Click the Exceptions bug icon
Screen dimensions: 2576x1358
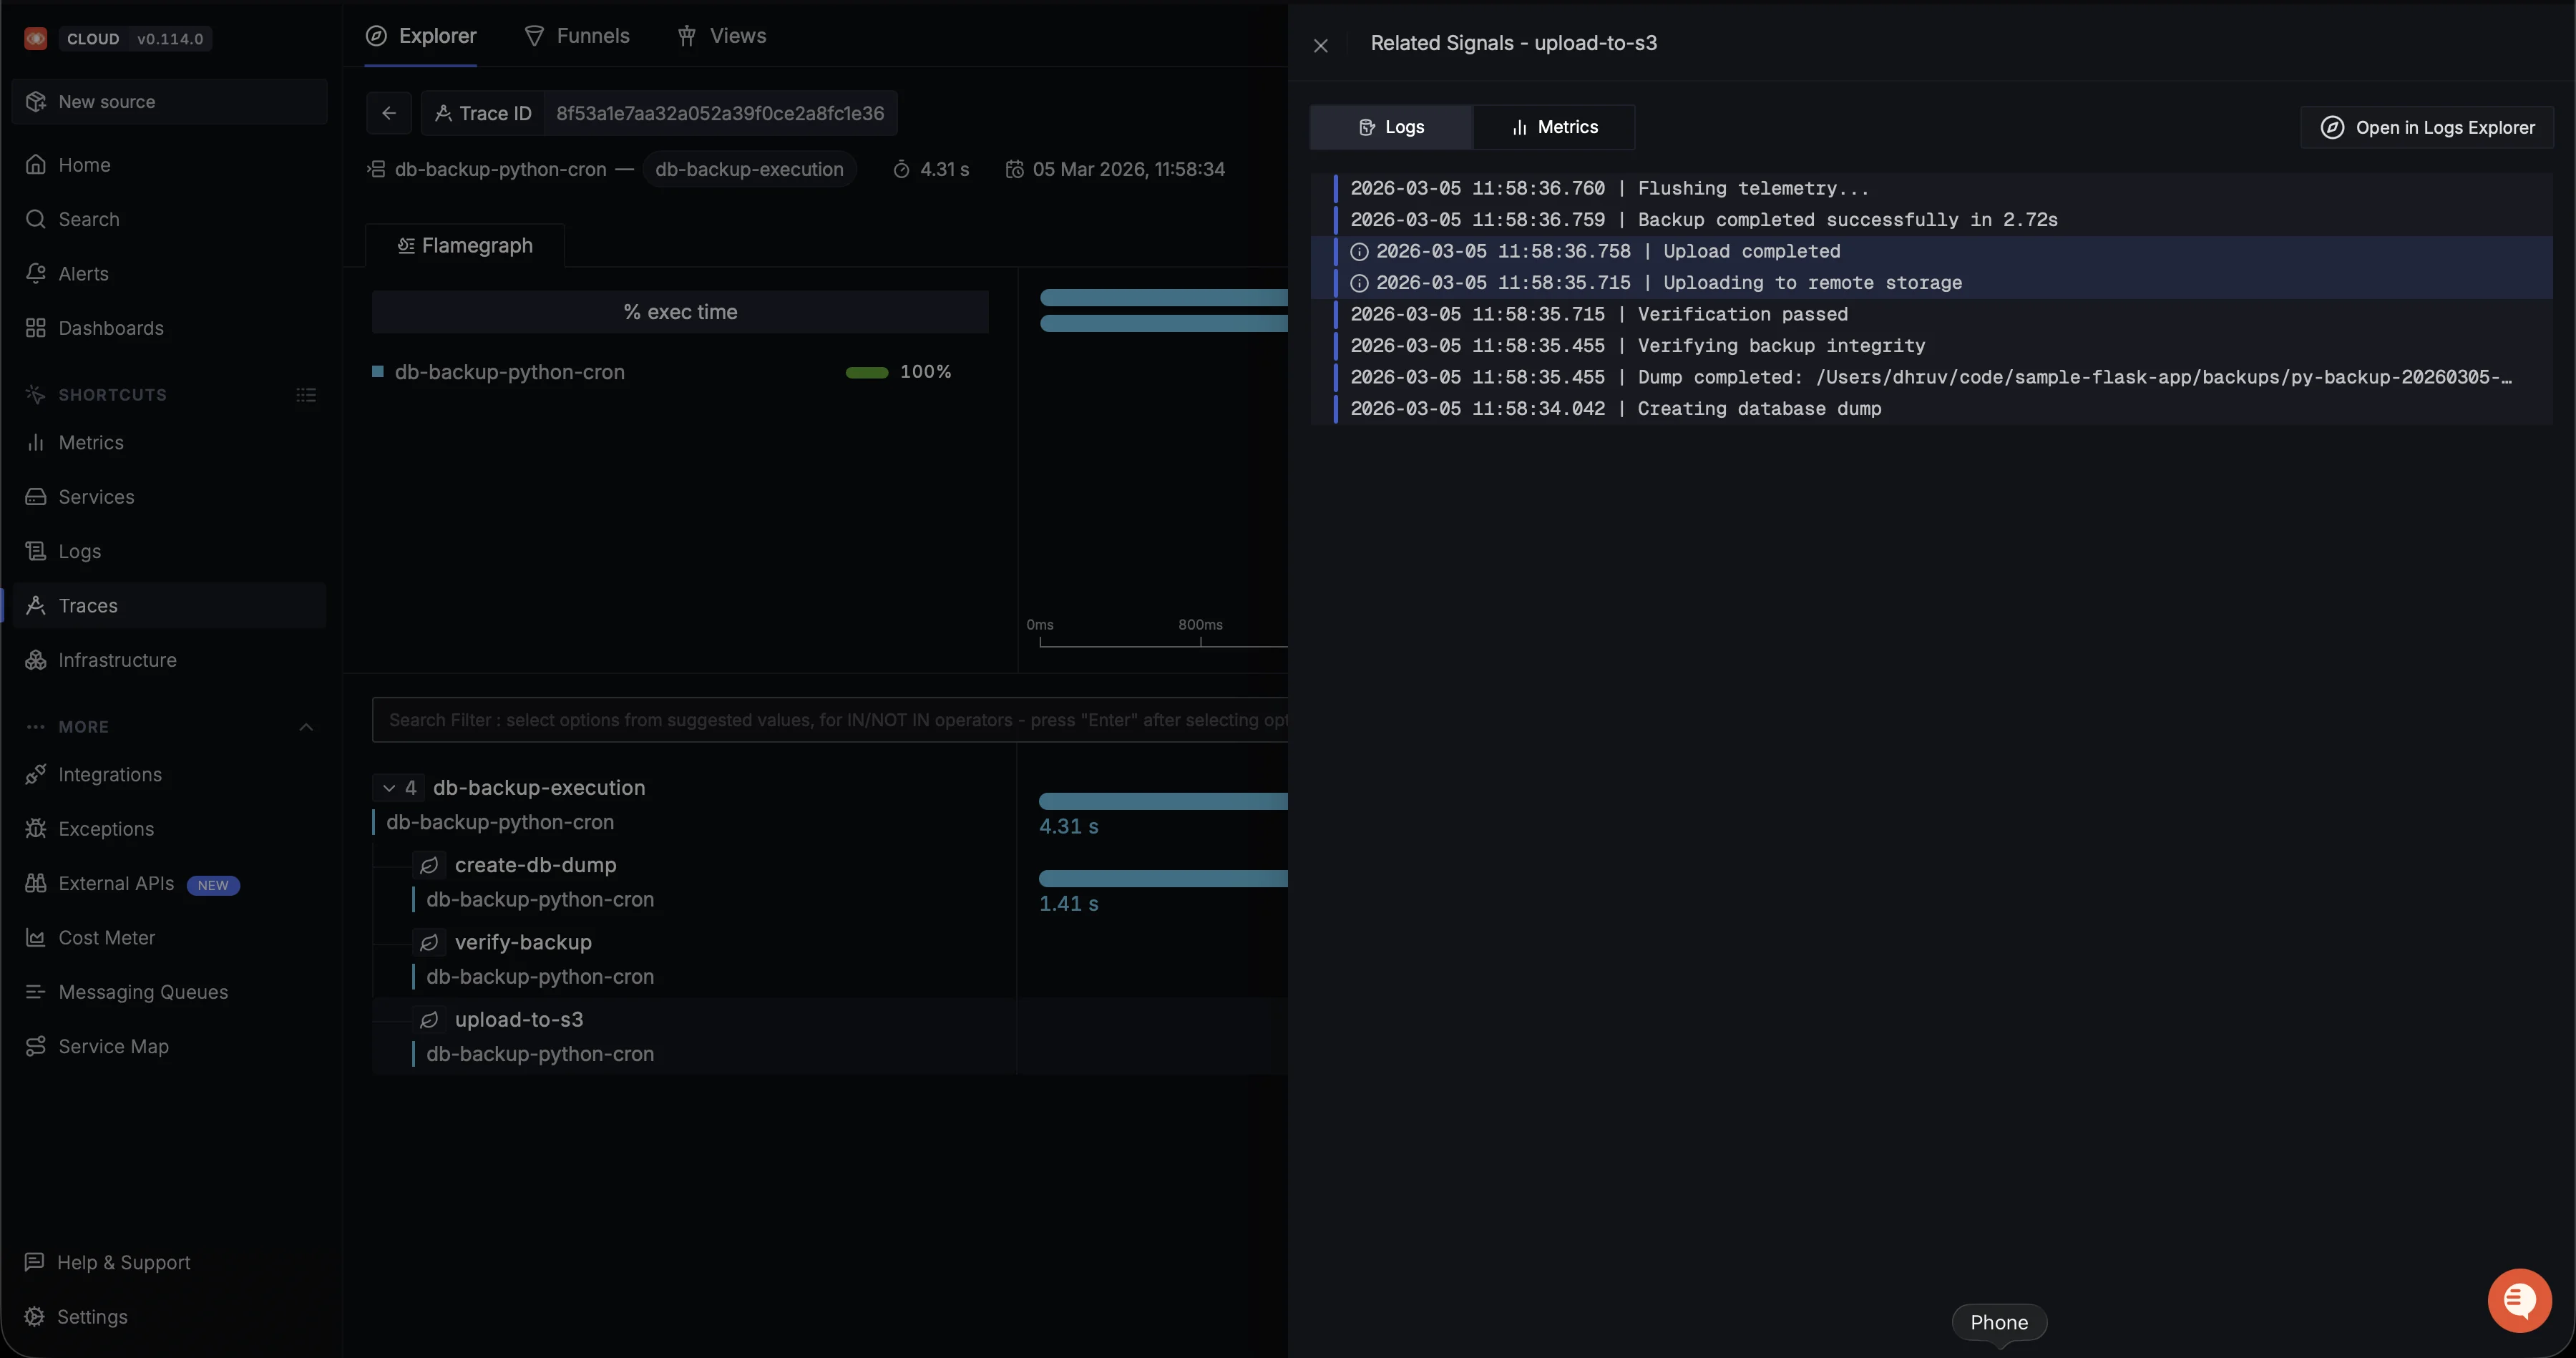point(36,829)
